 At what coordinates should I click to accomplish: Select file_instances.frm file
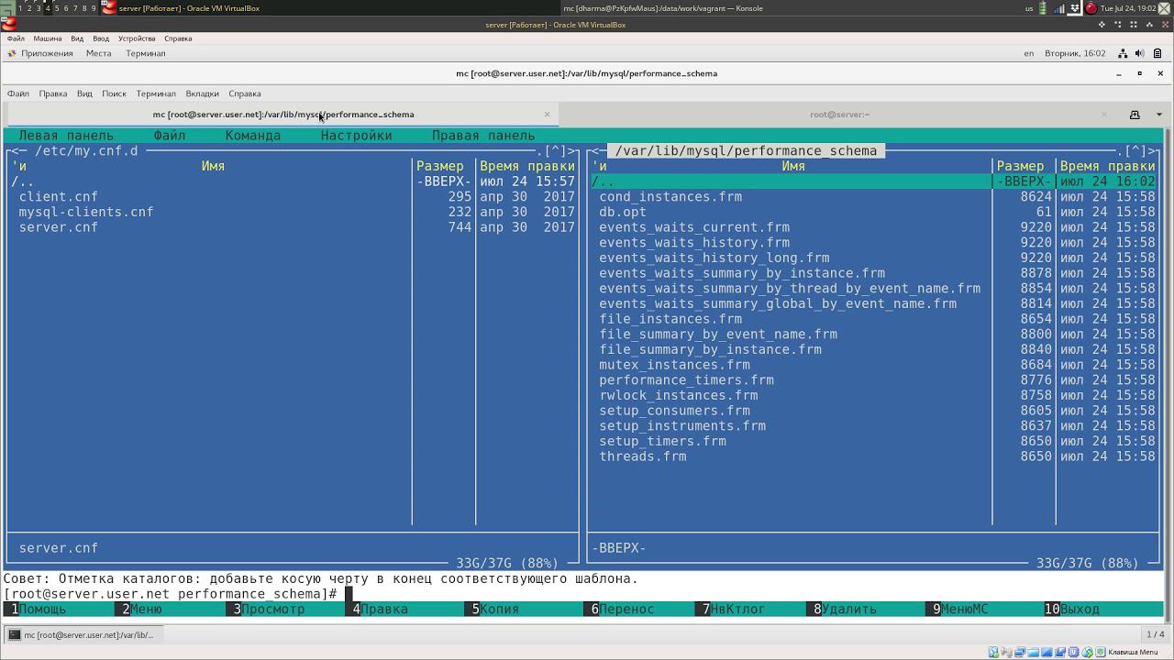[670, 319]
